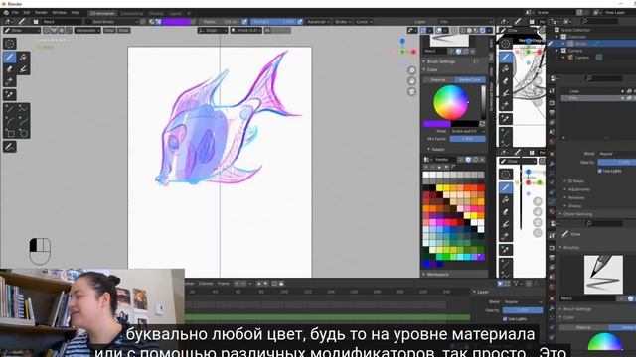Select the Erase tool in main toolbar
636x357 pixels.
[10, 69]
